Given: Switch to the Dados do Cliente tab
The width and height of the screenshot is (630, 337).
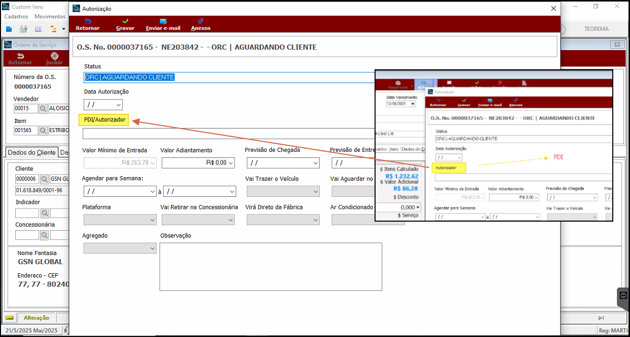Looking at the screenshot, I should click(32, 152).
